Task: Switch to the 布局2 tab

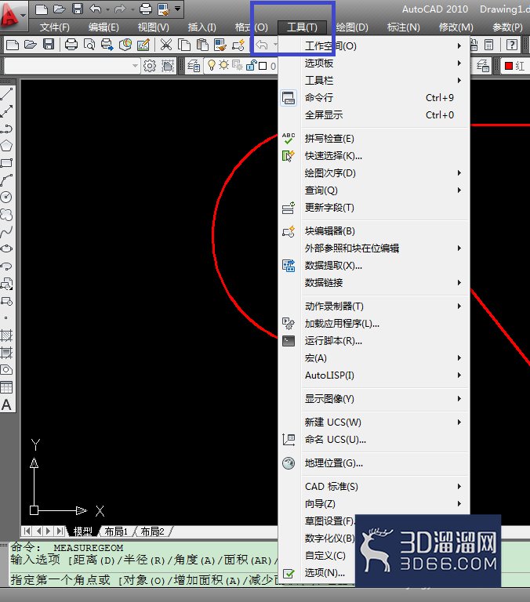Action: [x=152, y=531]
